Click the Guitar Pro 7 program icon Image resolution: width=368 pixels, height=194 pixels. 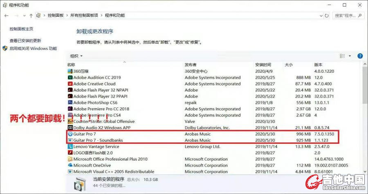coord(70,134)
